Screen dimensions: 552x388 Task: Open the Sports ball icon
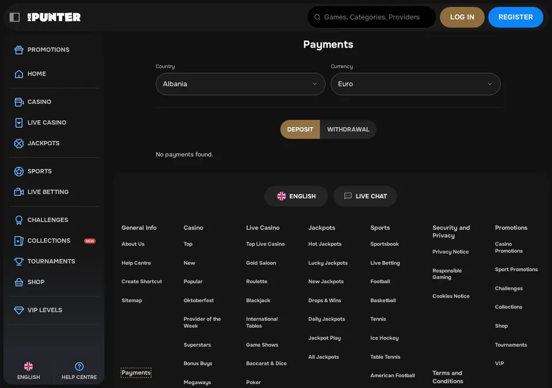(19, 171)
